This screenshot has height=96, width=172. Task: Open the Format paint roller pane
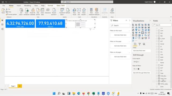139,44
